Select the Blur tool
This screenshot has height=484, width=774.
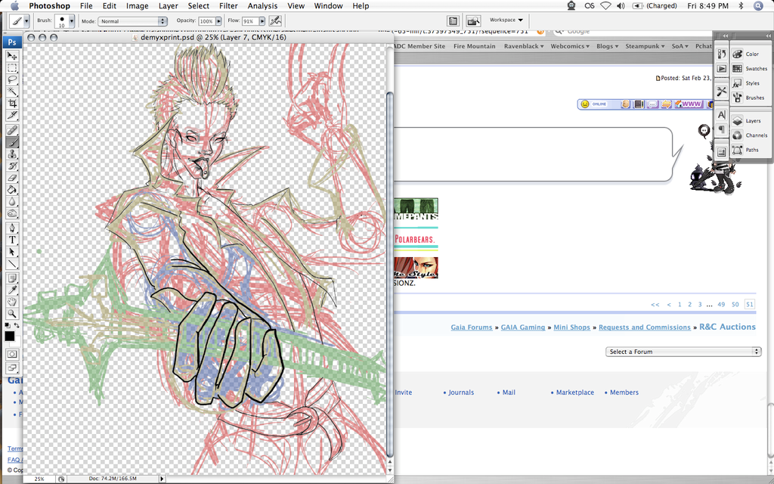tap(12, 201)
